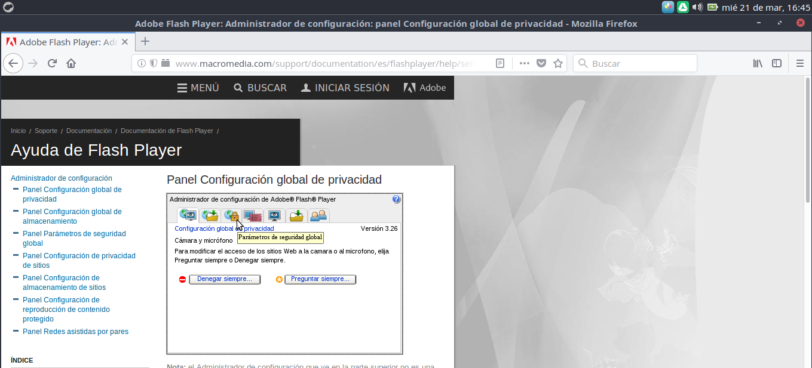This screenshot has height=368, width=812.
Task: Bookmark this page with the star icon
Action: pos(558,63)
